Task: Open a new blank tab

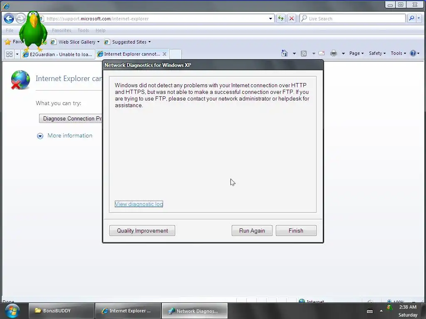Action: coord(176,54)
